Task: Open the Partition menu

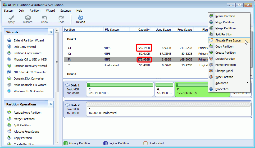Action: 35,11
